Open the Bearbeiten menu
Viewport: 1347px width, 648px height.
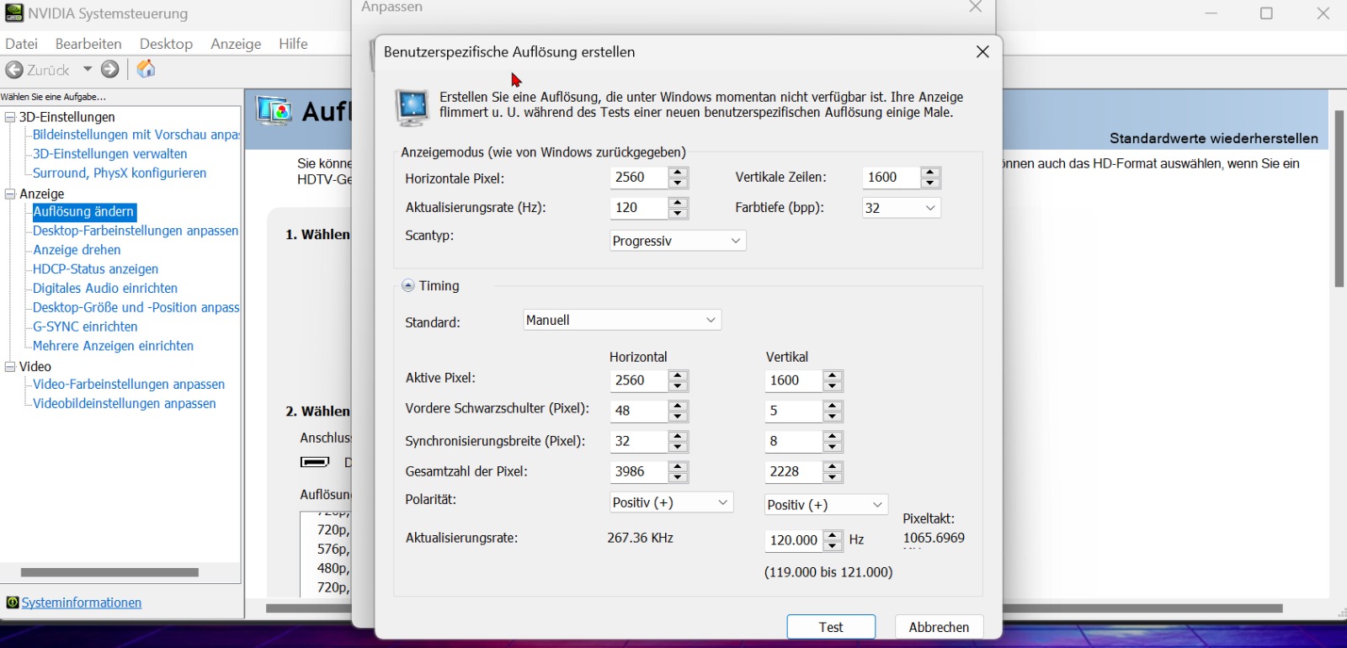coord(88,44)
